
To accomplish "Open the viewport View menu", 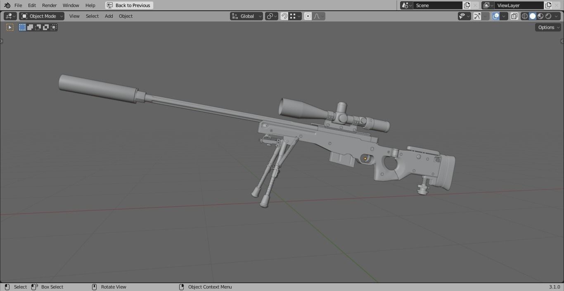I will point(74,16).
